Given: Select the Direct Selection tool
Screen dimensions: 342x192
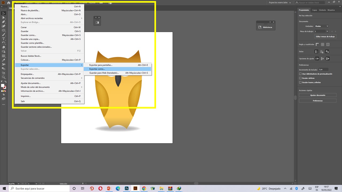Looking at the screenshot, I should [4, 17].
